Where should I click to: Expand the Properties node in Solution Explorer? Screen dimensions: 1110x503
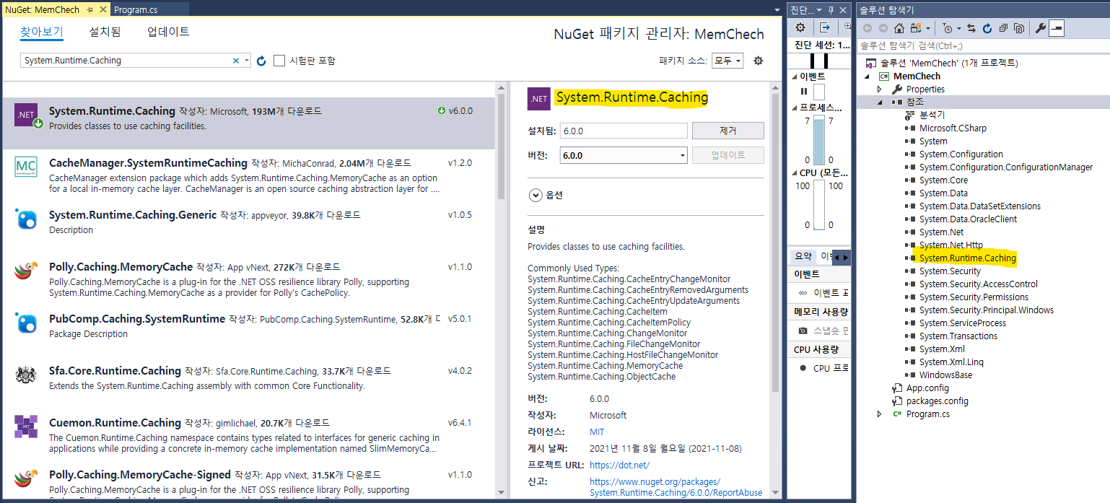880,88
